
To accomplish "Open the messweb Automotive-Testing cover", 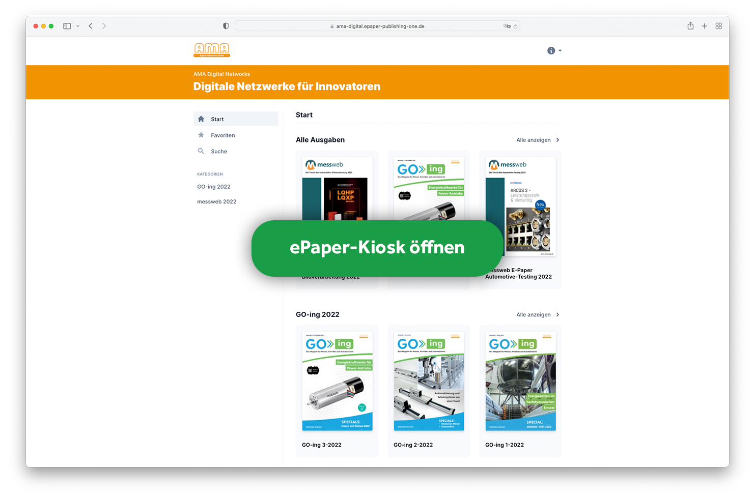I will pyautogui.click(x=521, y=206).
